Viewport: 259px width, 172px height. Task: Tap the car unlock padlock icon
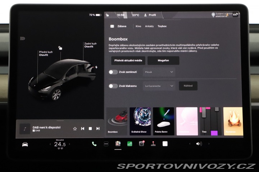(60, 48)
